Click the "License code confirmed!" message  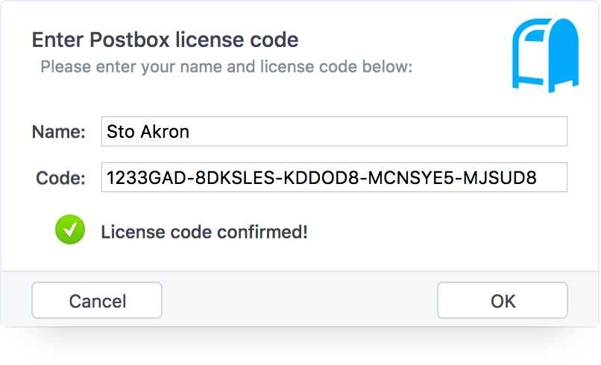pyautogui.click(x=204, y=232)
